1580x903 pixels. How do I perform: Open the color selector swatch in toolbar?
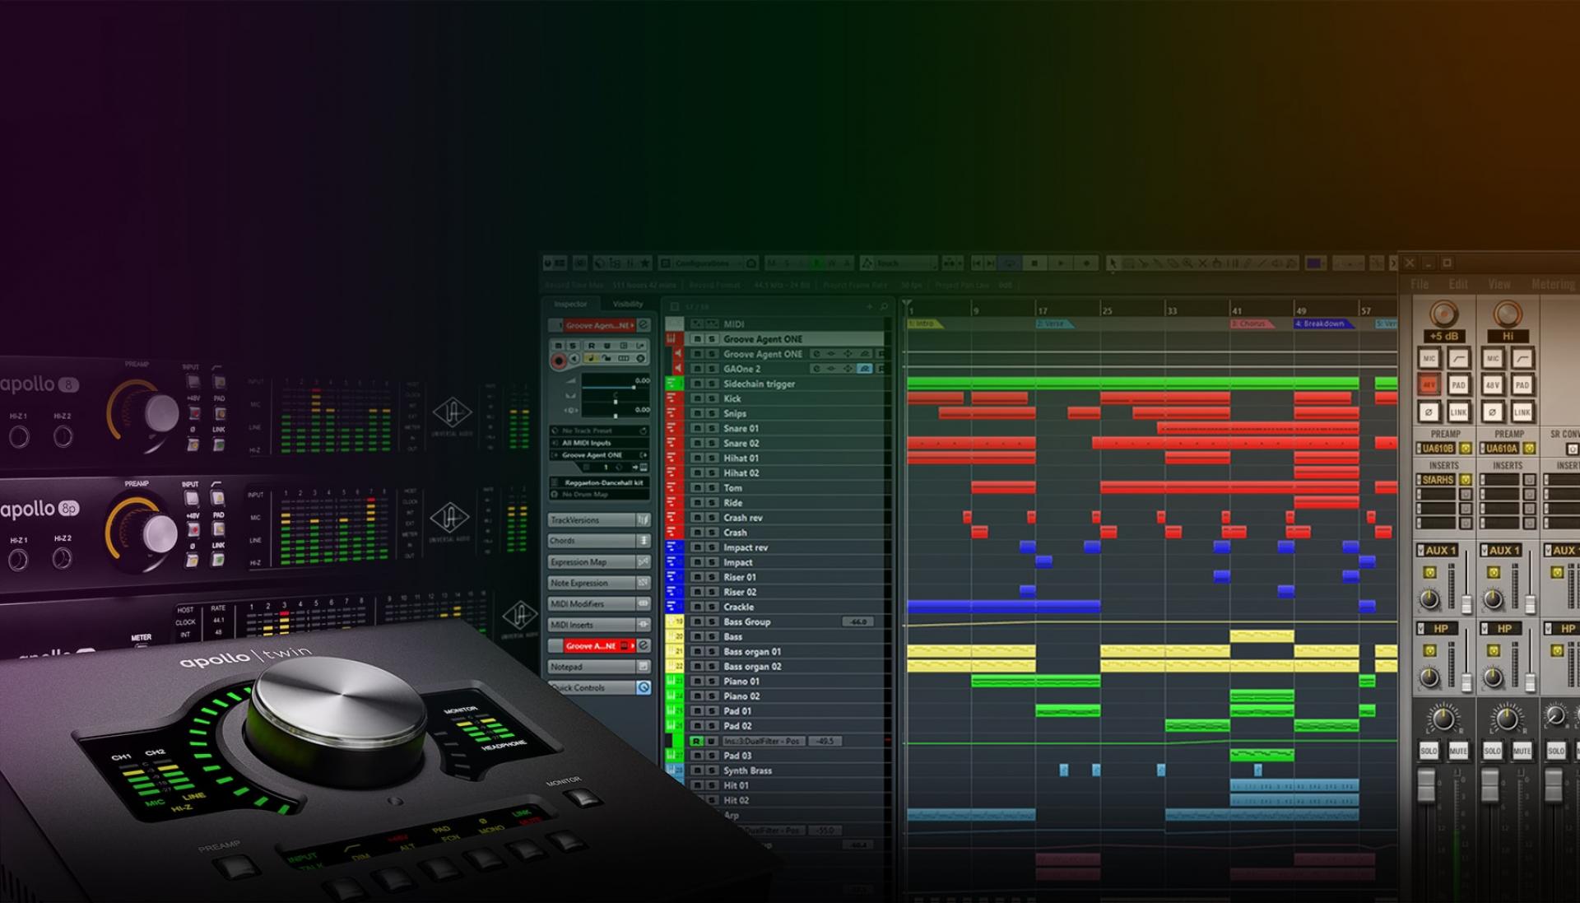coord(1314,263)
